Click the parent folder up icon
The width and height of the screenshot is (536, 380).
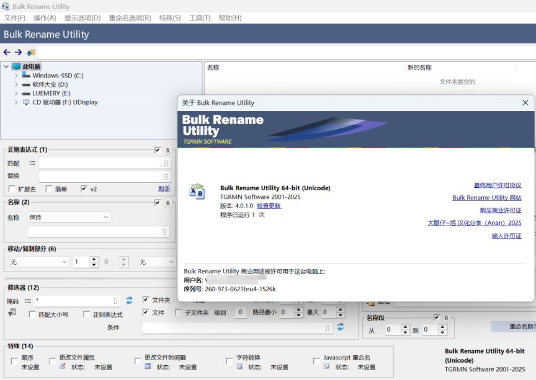(x=30, y=53)
